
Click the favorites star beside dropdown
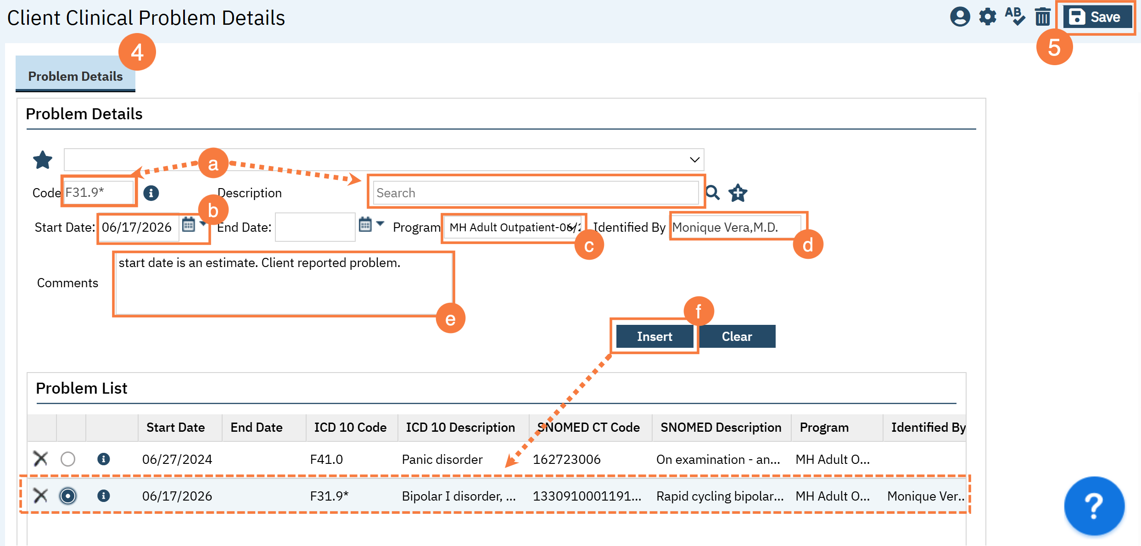[x=43, y=160]
